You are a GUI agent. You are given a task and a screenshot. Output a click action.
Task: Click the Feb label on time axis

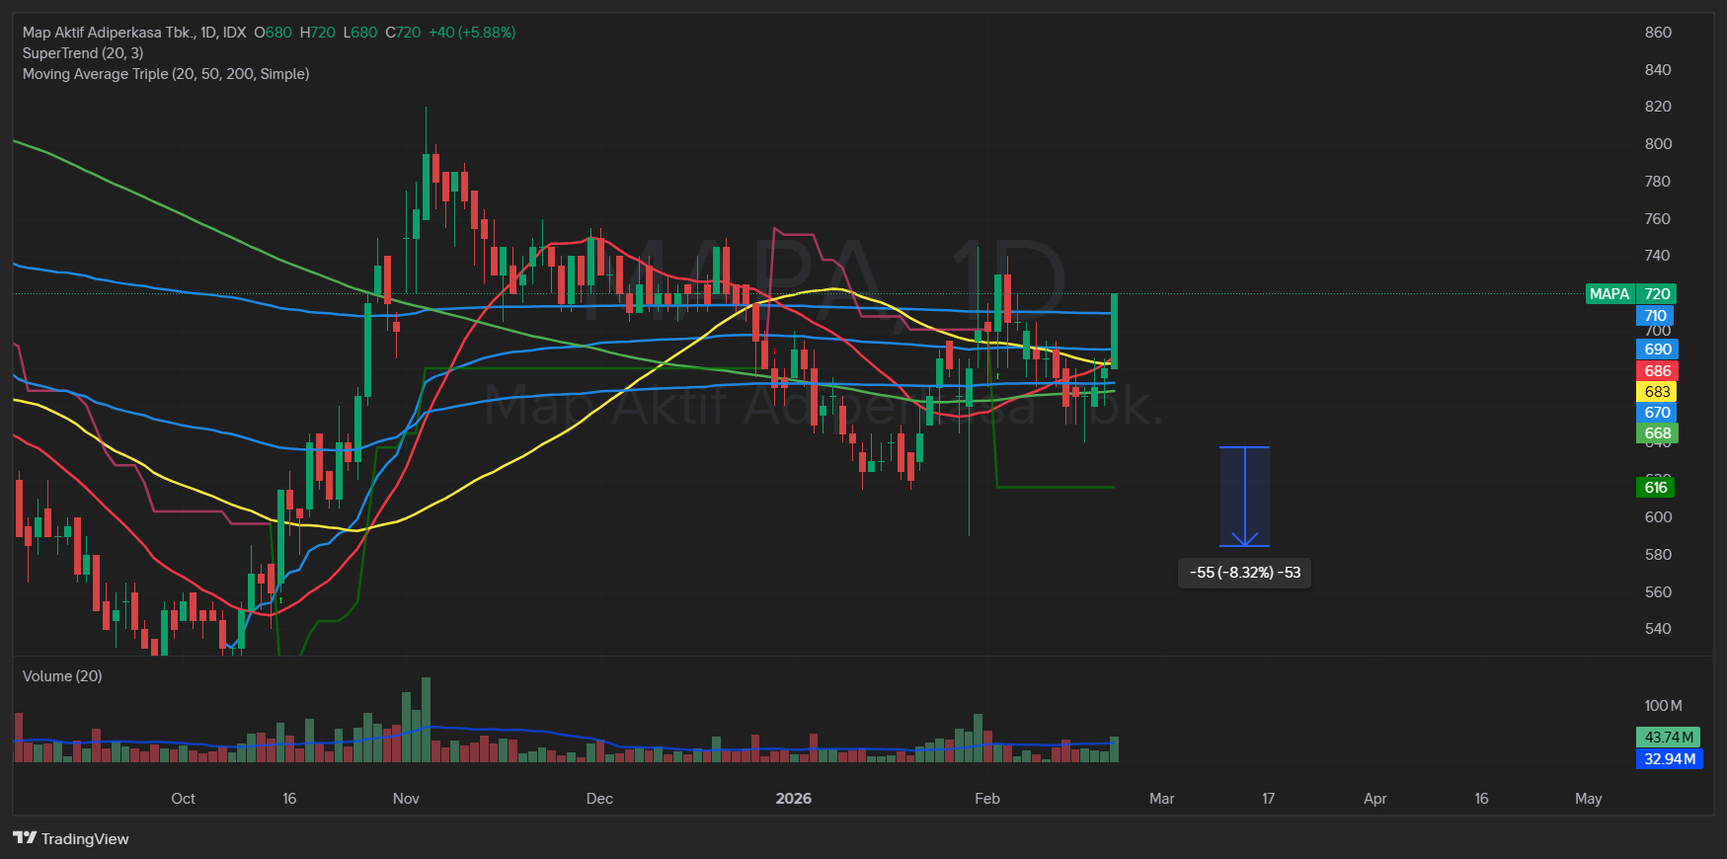coord(987,799)
